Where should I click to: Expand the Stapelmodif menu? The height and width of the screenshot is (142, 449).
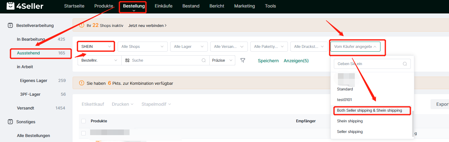coord(156,104)
